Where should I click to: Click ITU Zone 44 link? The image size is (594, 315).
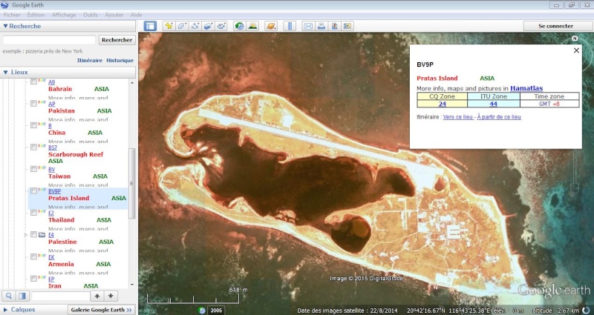493,104
